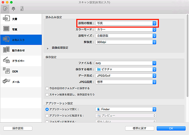Click the 標準に戻す defaults button
The width and height of the screenshot is (189, 135).
(x=140, y=128)
